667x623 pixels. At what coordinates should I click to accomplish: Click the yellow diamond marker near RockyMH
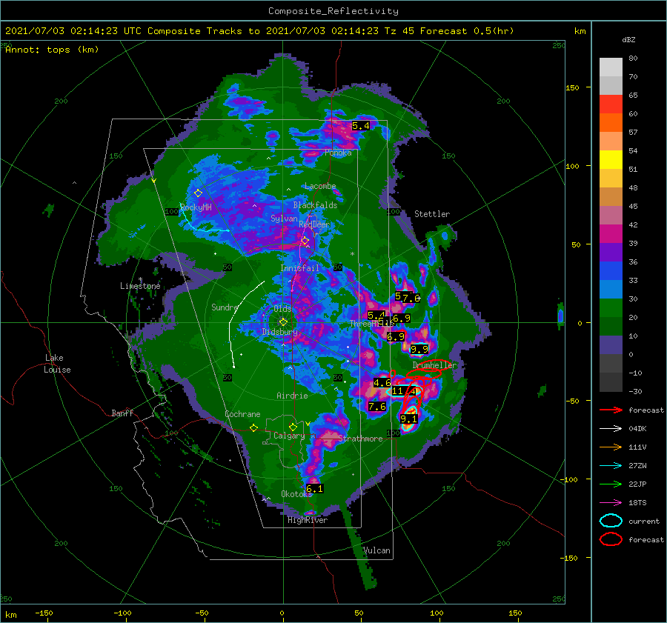198,193
